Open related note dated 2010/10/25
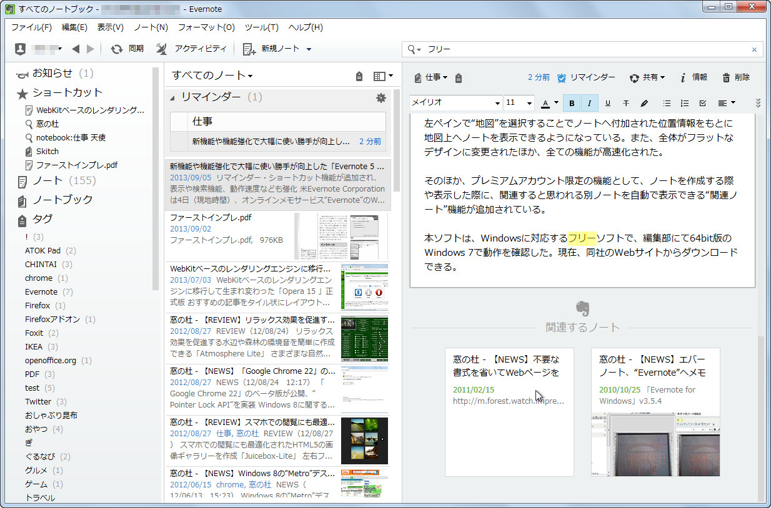Viewport: 771px width, 508px height. tap(655, 412)
